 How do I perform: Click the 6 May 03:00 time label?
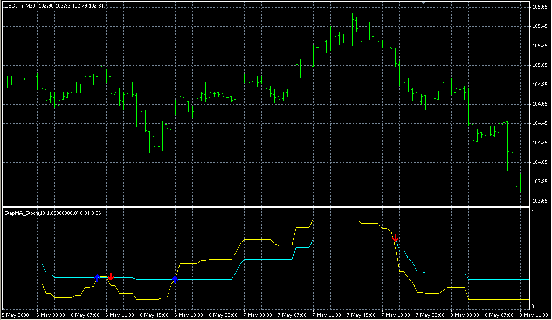pos(51,314)
